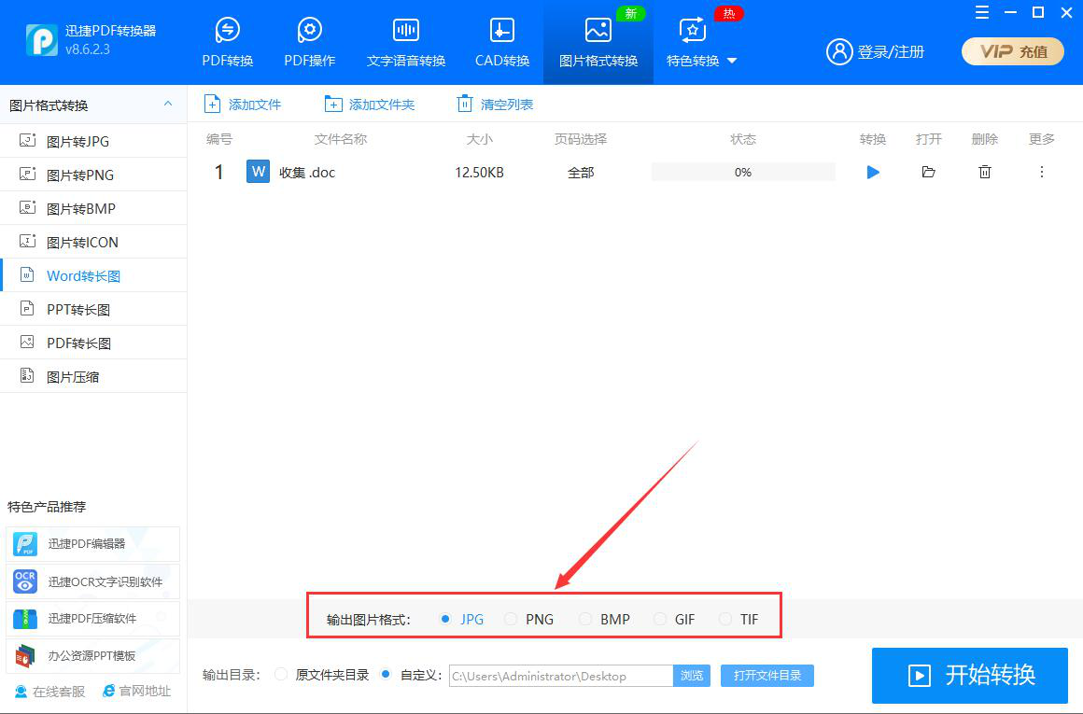This screenshot has width=1083, height=714.
Task: Click 打开文件目录 button
Action: tap(767, 676)
